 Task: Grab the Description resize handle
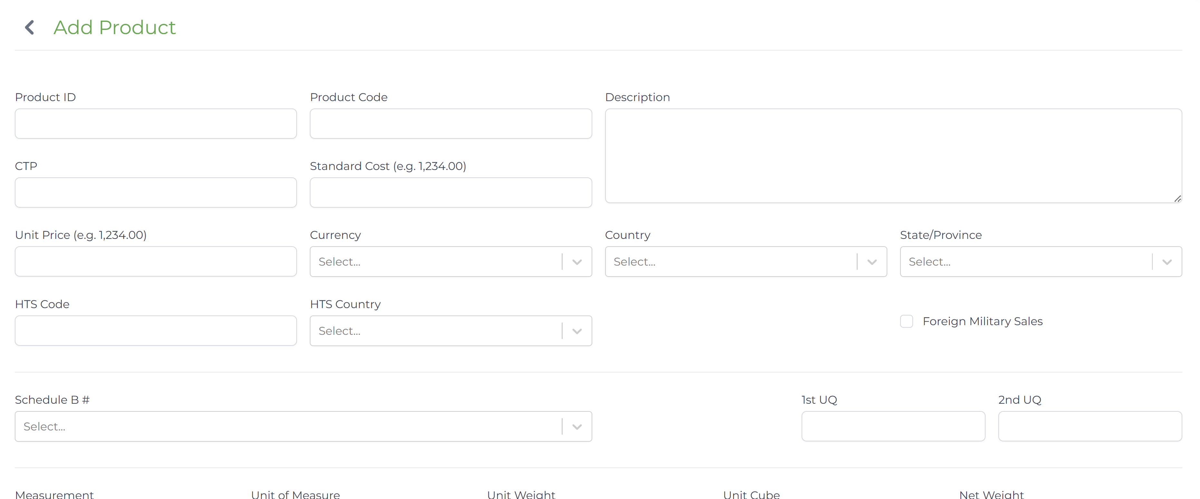pos(1178,199)
